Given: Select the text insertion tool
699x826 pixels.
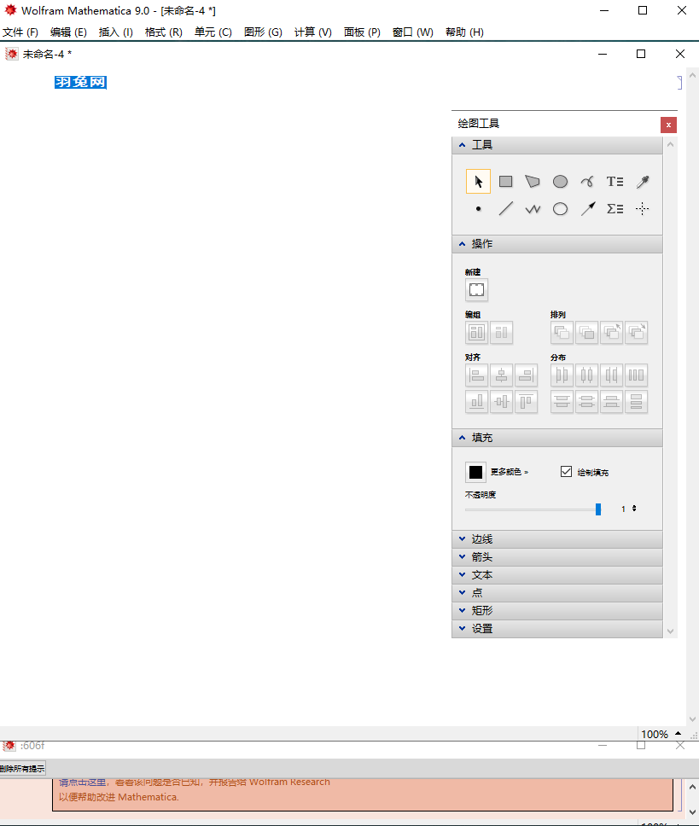Looking at the screenshot, I should point(615,181).
